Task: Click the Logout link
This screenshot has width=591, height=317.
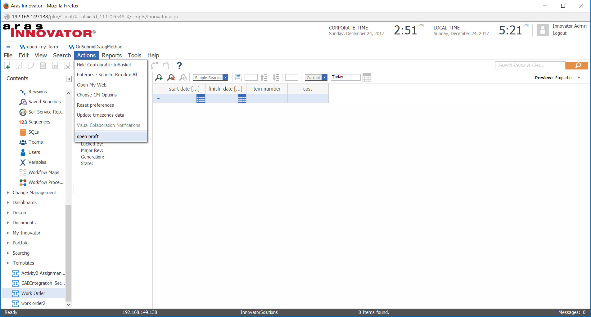Action: coord(559,33)
